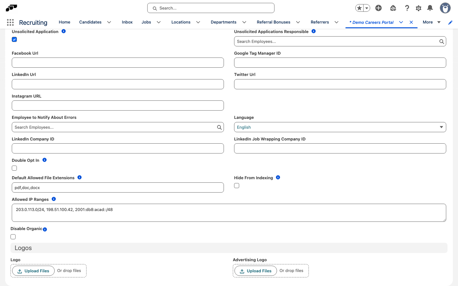Show info tooltip for Disable Organic

[45, 229]
